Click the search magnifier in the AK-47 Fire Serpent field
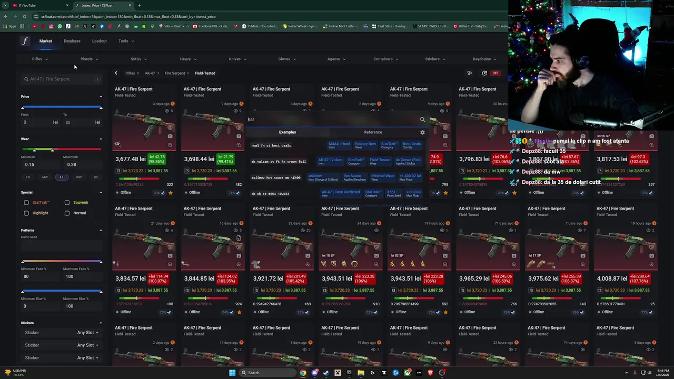The height and width of the screenshot is (379, 674). pos(26,79)
